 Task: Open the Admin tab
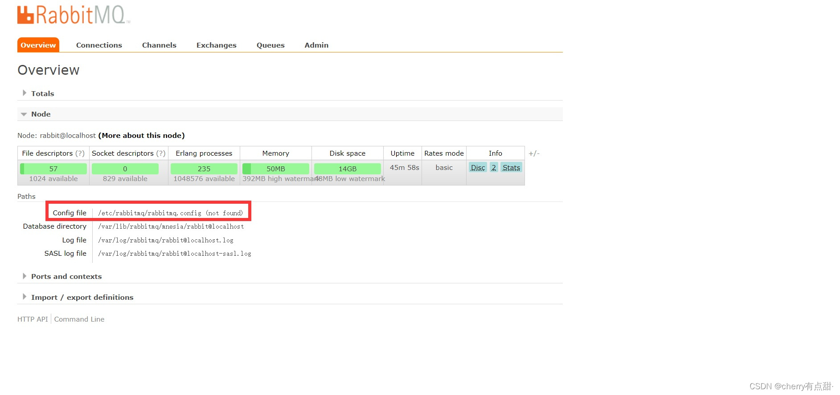coord(316,45)
